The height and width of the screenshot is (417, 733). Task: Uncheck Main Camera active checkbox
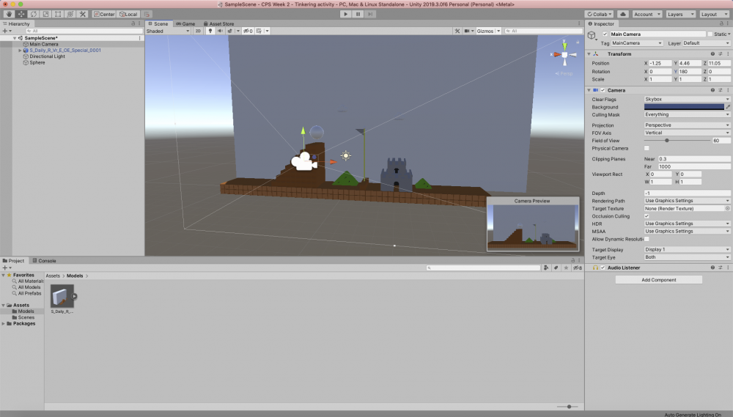tap(605, 34)
